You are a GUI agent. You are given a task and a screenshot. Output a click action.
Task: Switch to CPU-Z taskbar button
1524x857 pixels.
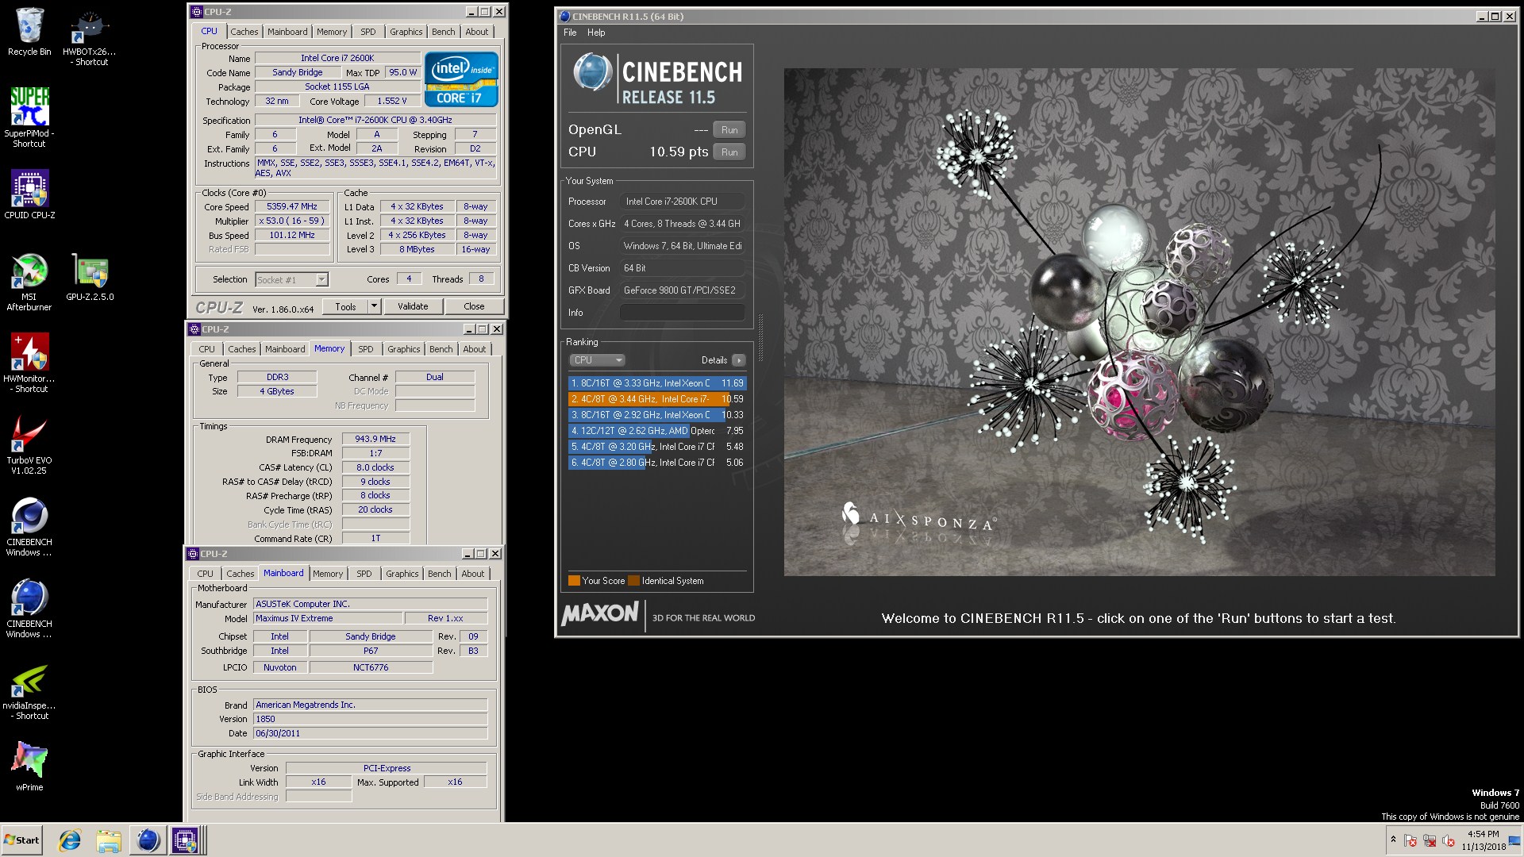[186, 840]
